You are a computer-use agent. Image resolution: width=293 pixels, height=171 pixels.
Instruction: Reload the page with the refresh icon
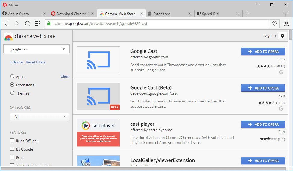(x=28, y=23)
